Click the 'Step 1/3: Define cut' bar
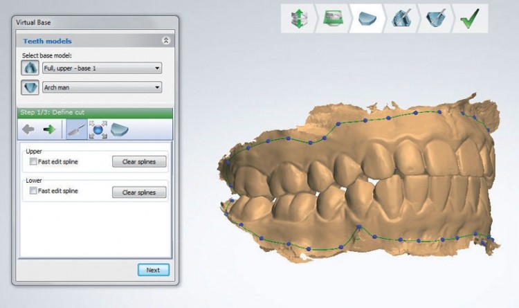The image size is (519, 308). pos(95,113)
